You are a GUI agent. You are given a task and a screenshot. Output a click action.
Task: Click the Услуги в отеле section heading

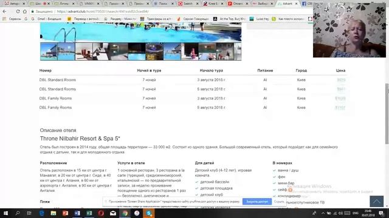tap(131, 163)
